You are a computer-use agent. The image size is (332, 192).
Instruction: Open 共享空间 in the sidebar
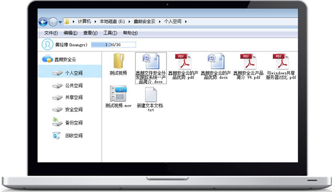click(x=73, y=98)
